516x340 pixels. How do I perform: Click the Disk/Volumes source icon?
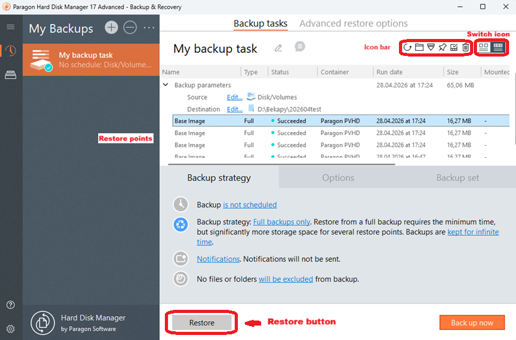(251, 96)
